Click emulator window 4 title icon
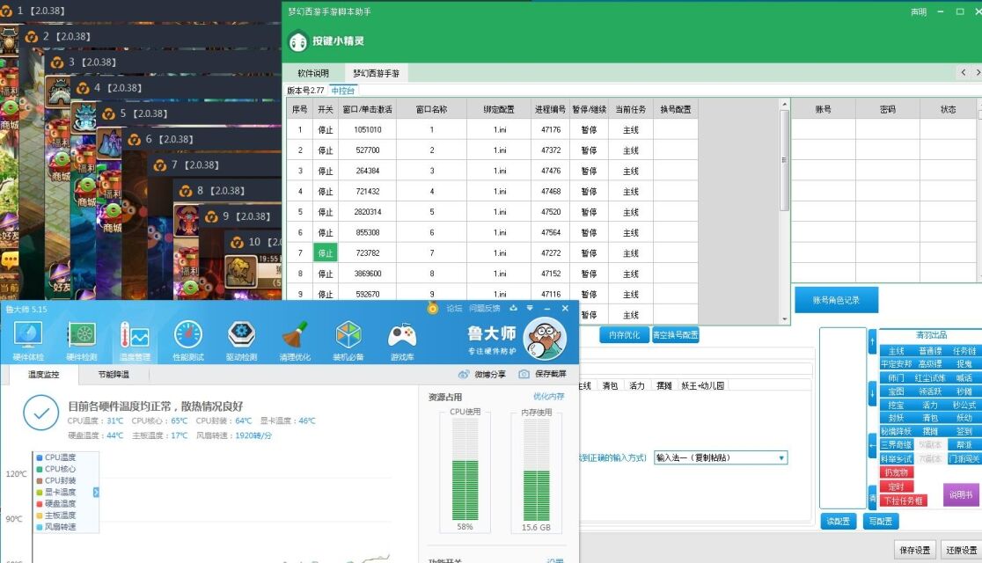 coord(83,88)
